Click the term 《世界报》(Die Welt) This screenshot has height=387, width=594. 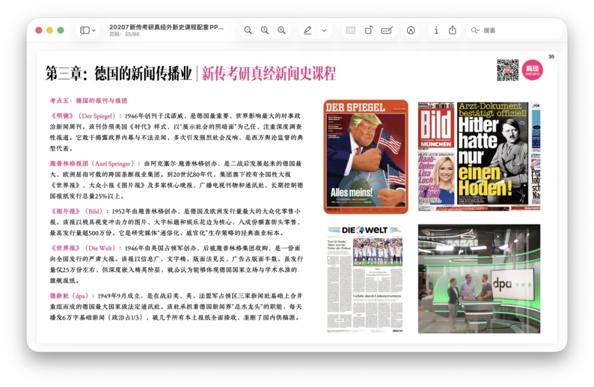click(x=82, y=248)
